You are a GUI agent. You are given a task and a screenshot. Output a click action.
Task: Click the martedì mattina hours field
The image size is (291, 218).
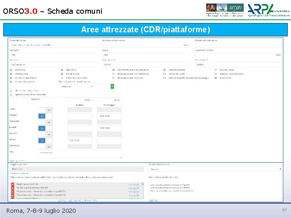(x=80, y=116)
